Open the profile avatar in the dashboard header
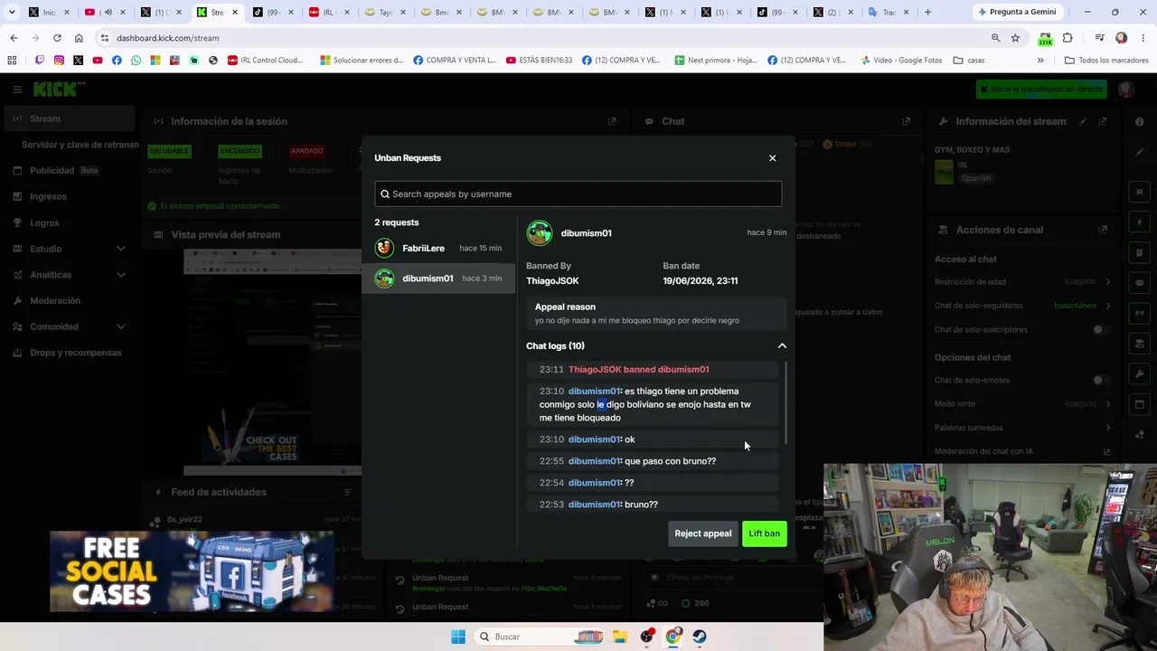The width and height of the screenshot is (1157, 651). click(x=1125, y=89)
